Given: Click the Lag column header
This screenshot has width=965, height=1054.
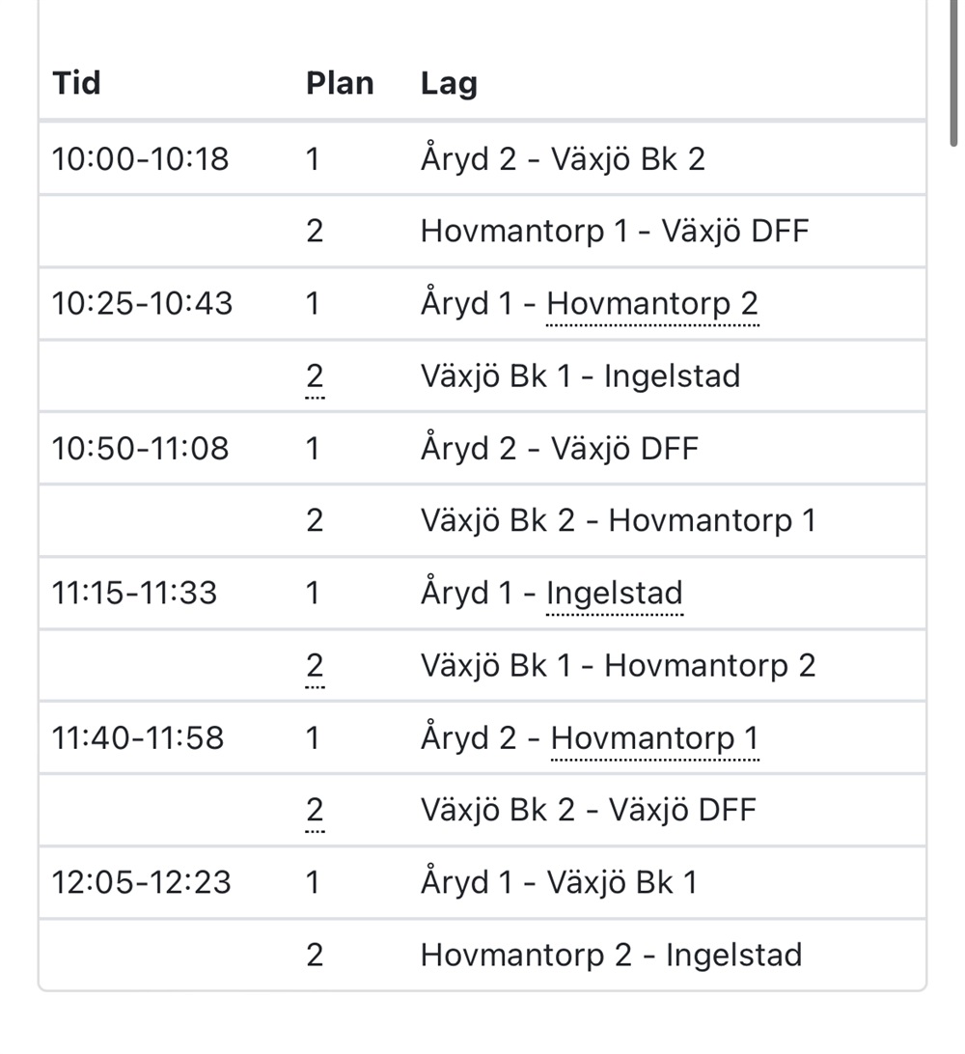Looking at the screenshot, I should pyautogui.click(x=449, y=83).
